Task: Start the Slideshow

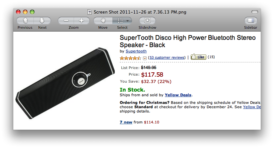Action: tap(147, 21)
